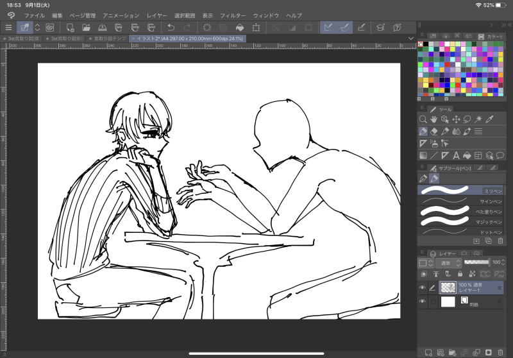Screen dimensions: 513x358
Task: Select the Operation object tool
Action: click(x=445, y=119)
